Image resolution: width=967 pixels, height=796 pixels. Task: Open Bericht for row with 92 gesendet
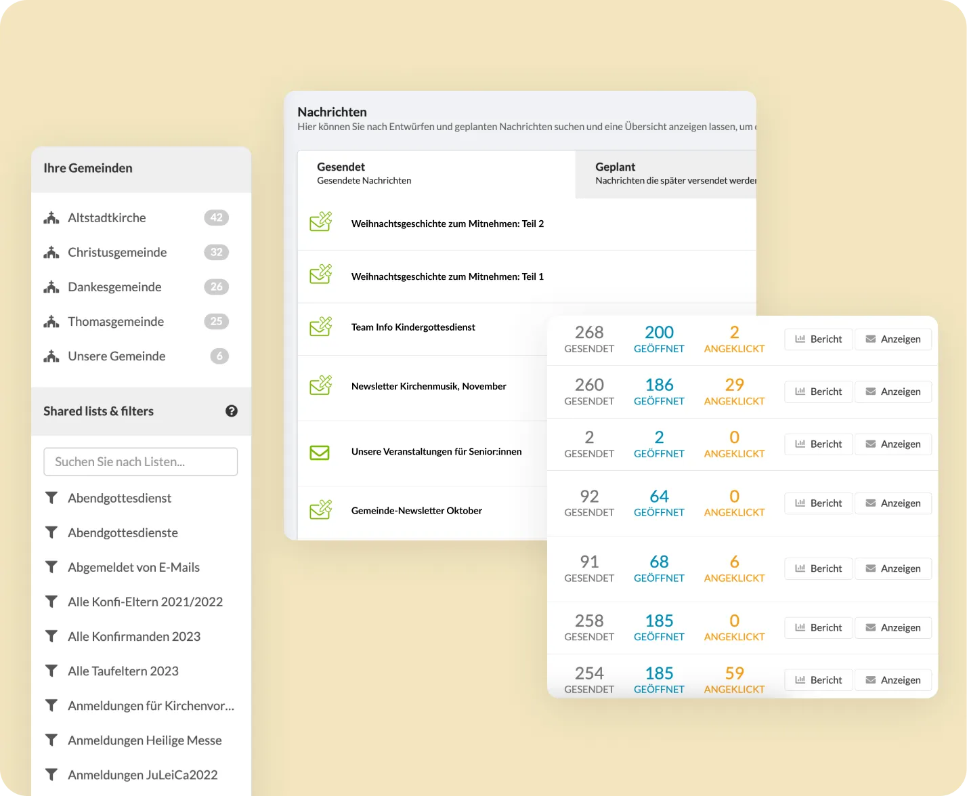click(819, 503)
